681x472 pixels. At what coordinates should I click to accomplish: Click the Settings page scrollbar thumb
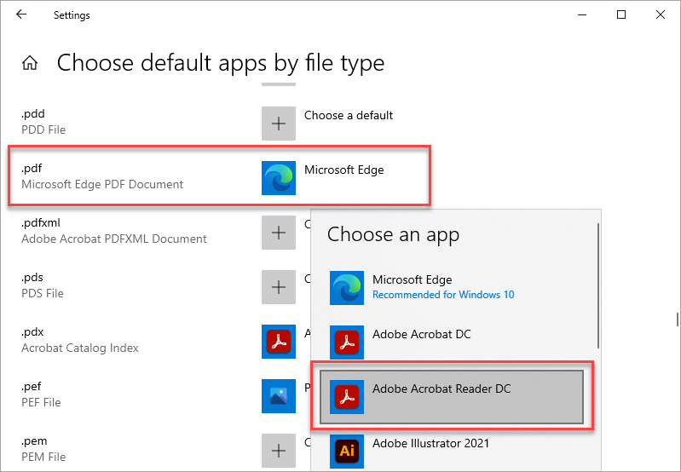(x=677, y=319)
